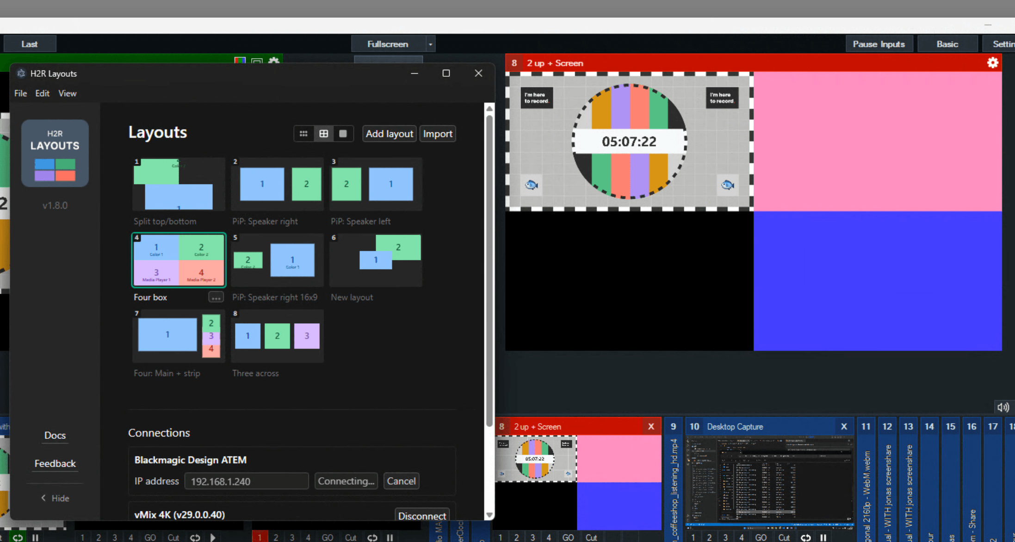Close the 2 up + Screen input tile
Image resolution: width=1015 pixels, height=542 pixels.
(x=651, y=426)
